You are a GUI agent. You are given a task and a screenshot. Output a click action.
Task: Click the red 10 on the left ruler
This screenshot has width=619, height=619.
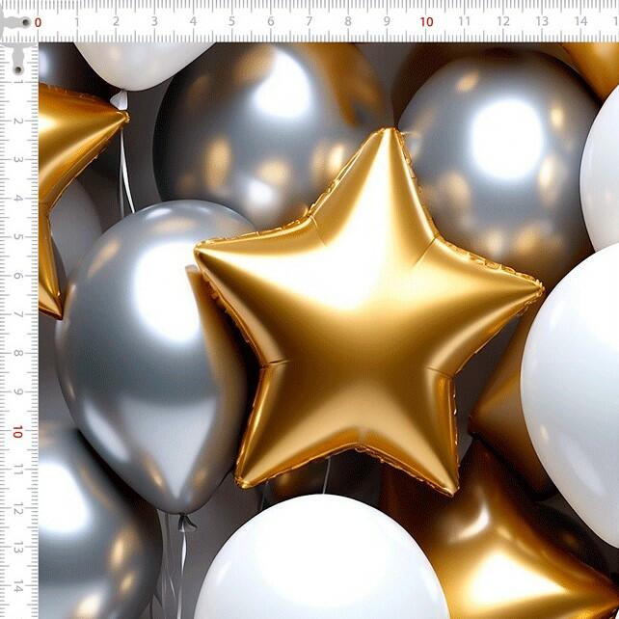pyautogui.click(x=17, y=432)
